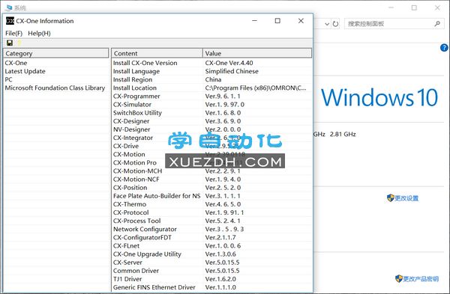This screenshot has width=450, height=294.
Task: Select the CX-ConfiguratorFDT row
Action: click(211, 237)
